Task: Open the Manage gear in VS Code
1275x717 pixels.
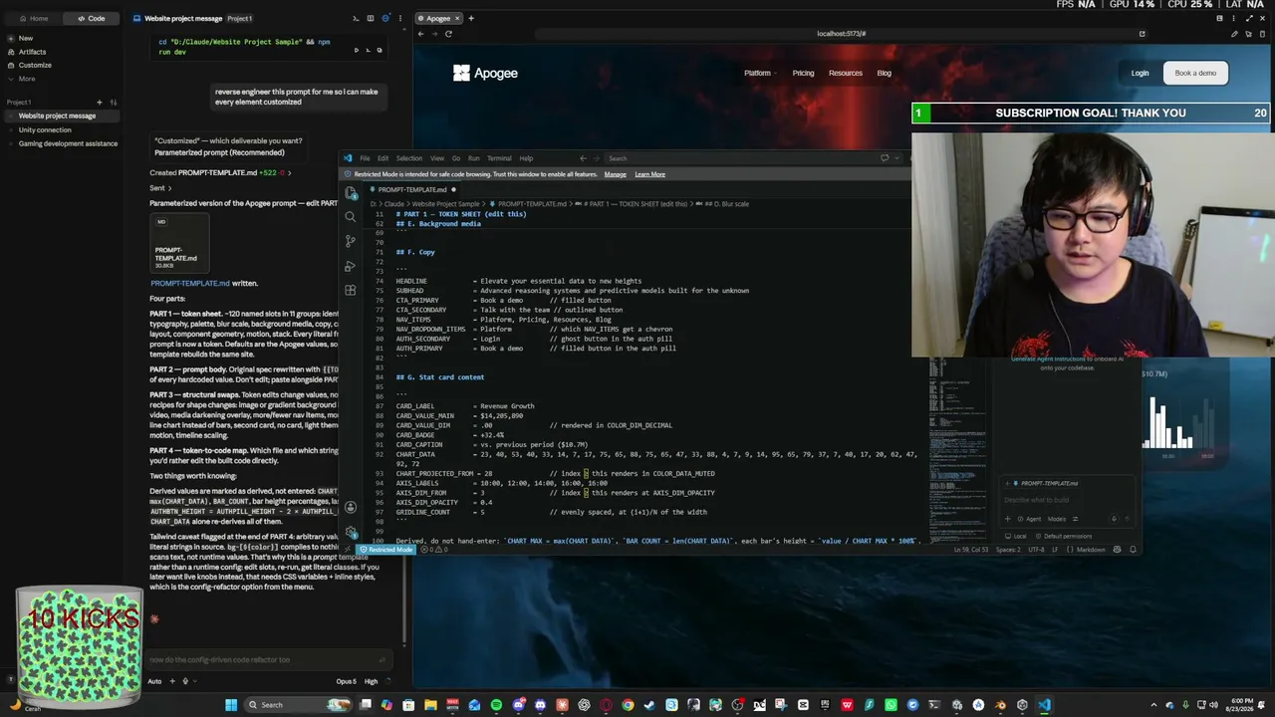Action: (351, 532)
